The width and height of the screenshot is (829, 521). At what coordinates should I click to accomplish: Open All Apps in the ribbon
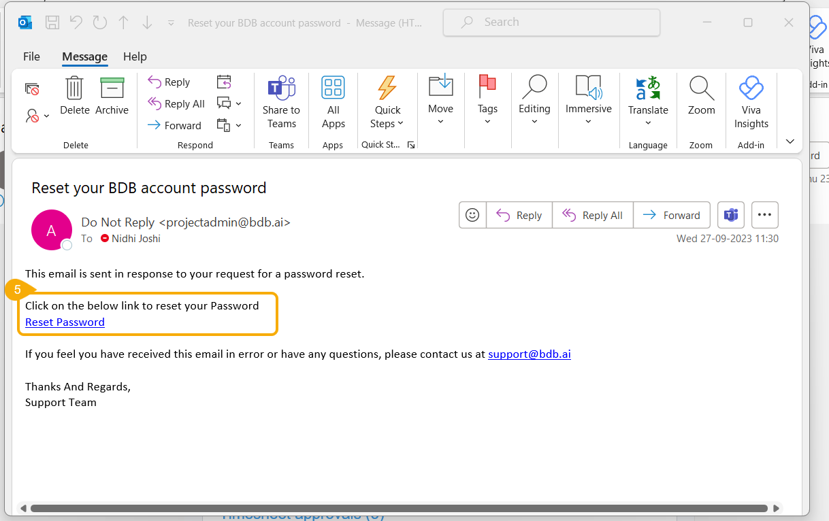(333, 89)
